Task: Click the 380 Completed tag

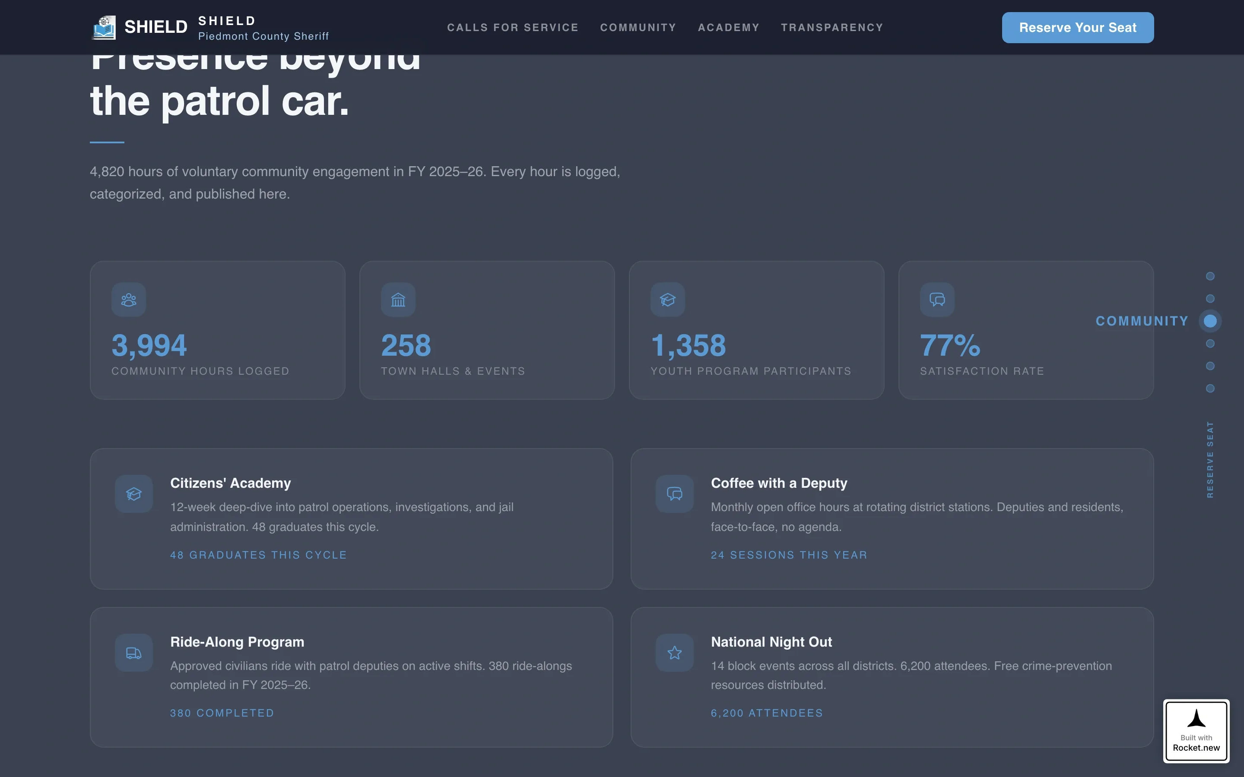Action: coord(222,713)
